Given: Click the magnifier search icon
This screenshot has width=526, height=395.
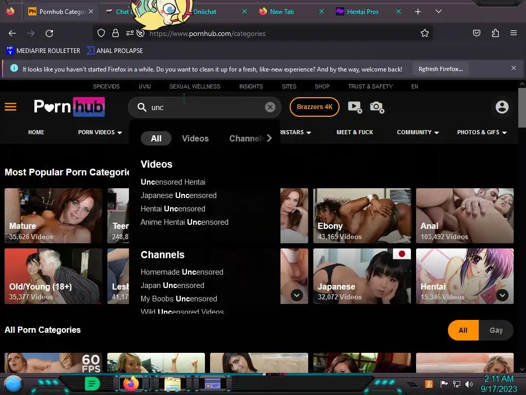Looking at the screenshot, I should tap(142, 107).
